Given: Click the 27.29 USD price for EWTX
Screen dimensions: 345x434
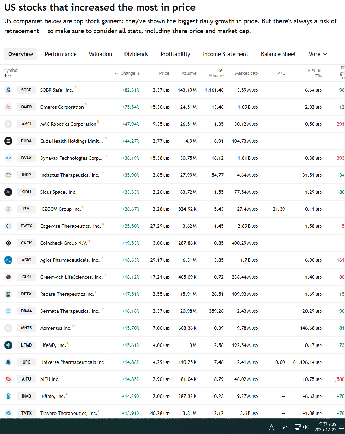Looking at the screenshot, I should pos(160,226).
